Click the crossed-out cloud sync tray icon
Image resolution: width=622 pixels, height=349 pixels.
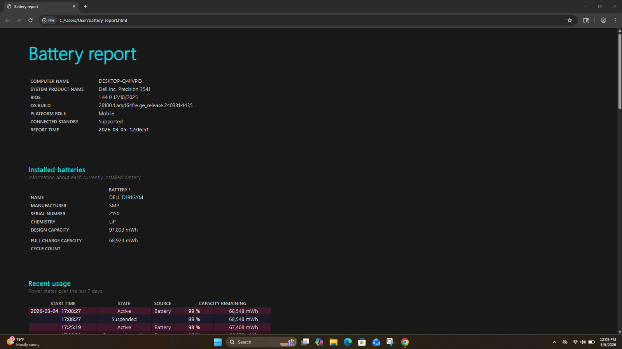565,342
